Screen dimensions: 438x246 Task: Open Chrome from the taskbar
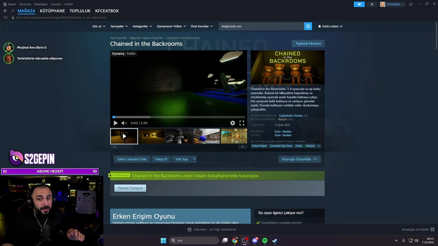tap(235, 241)
